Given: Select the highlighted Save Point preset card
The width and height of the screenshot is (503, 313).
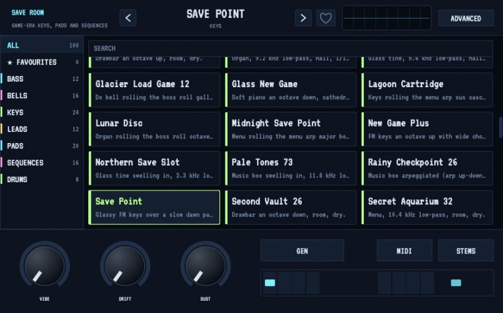Looking at the screenshot, I should [155, 207].
